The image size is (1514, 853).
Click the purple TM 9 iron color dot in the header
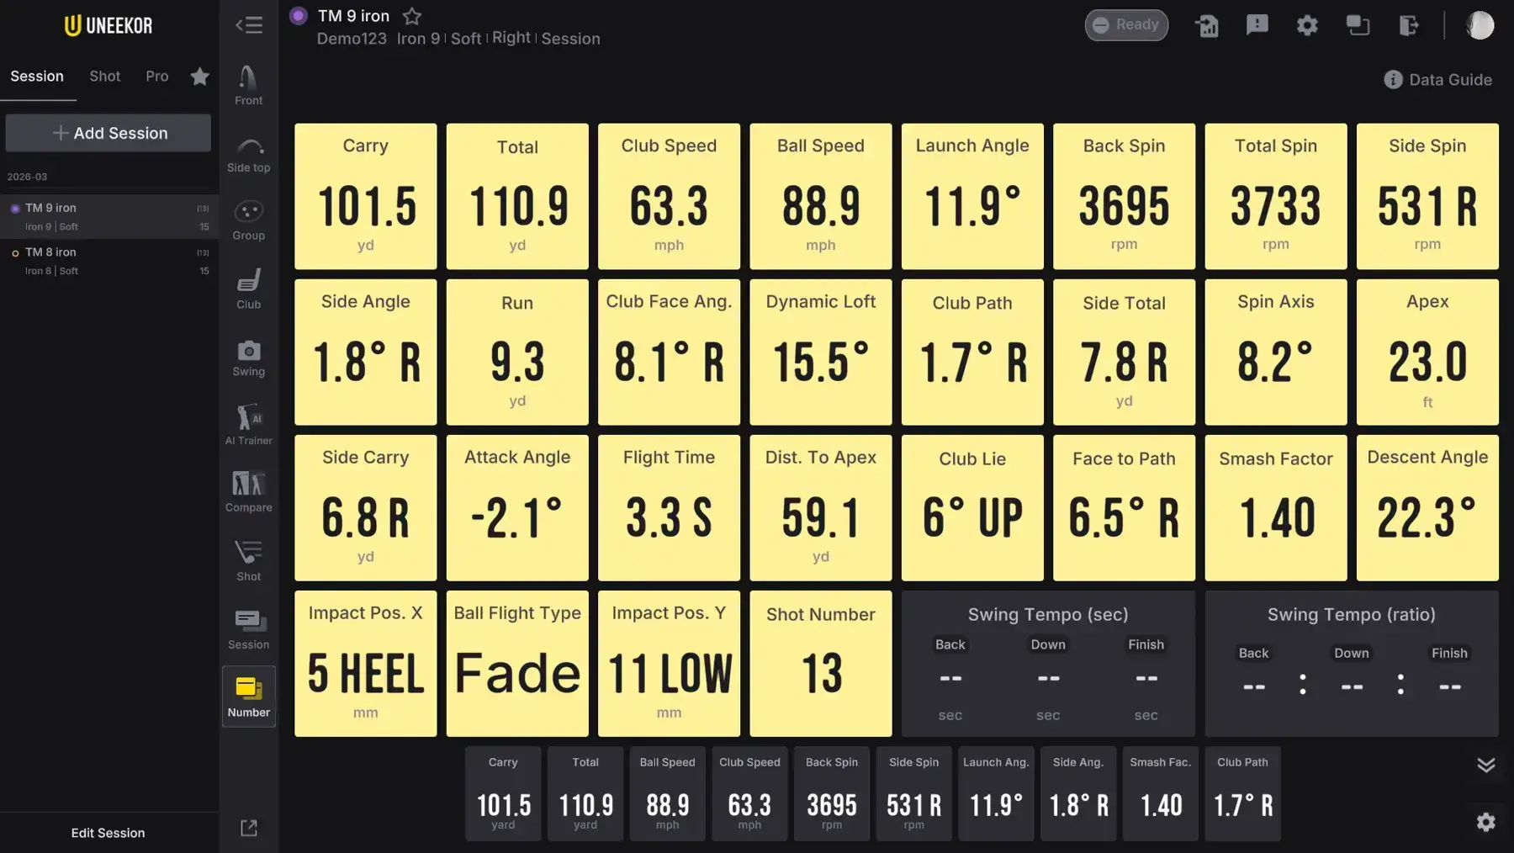tap(298, 16)
